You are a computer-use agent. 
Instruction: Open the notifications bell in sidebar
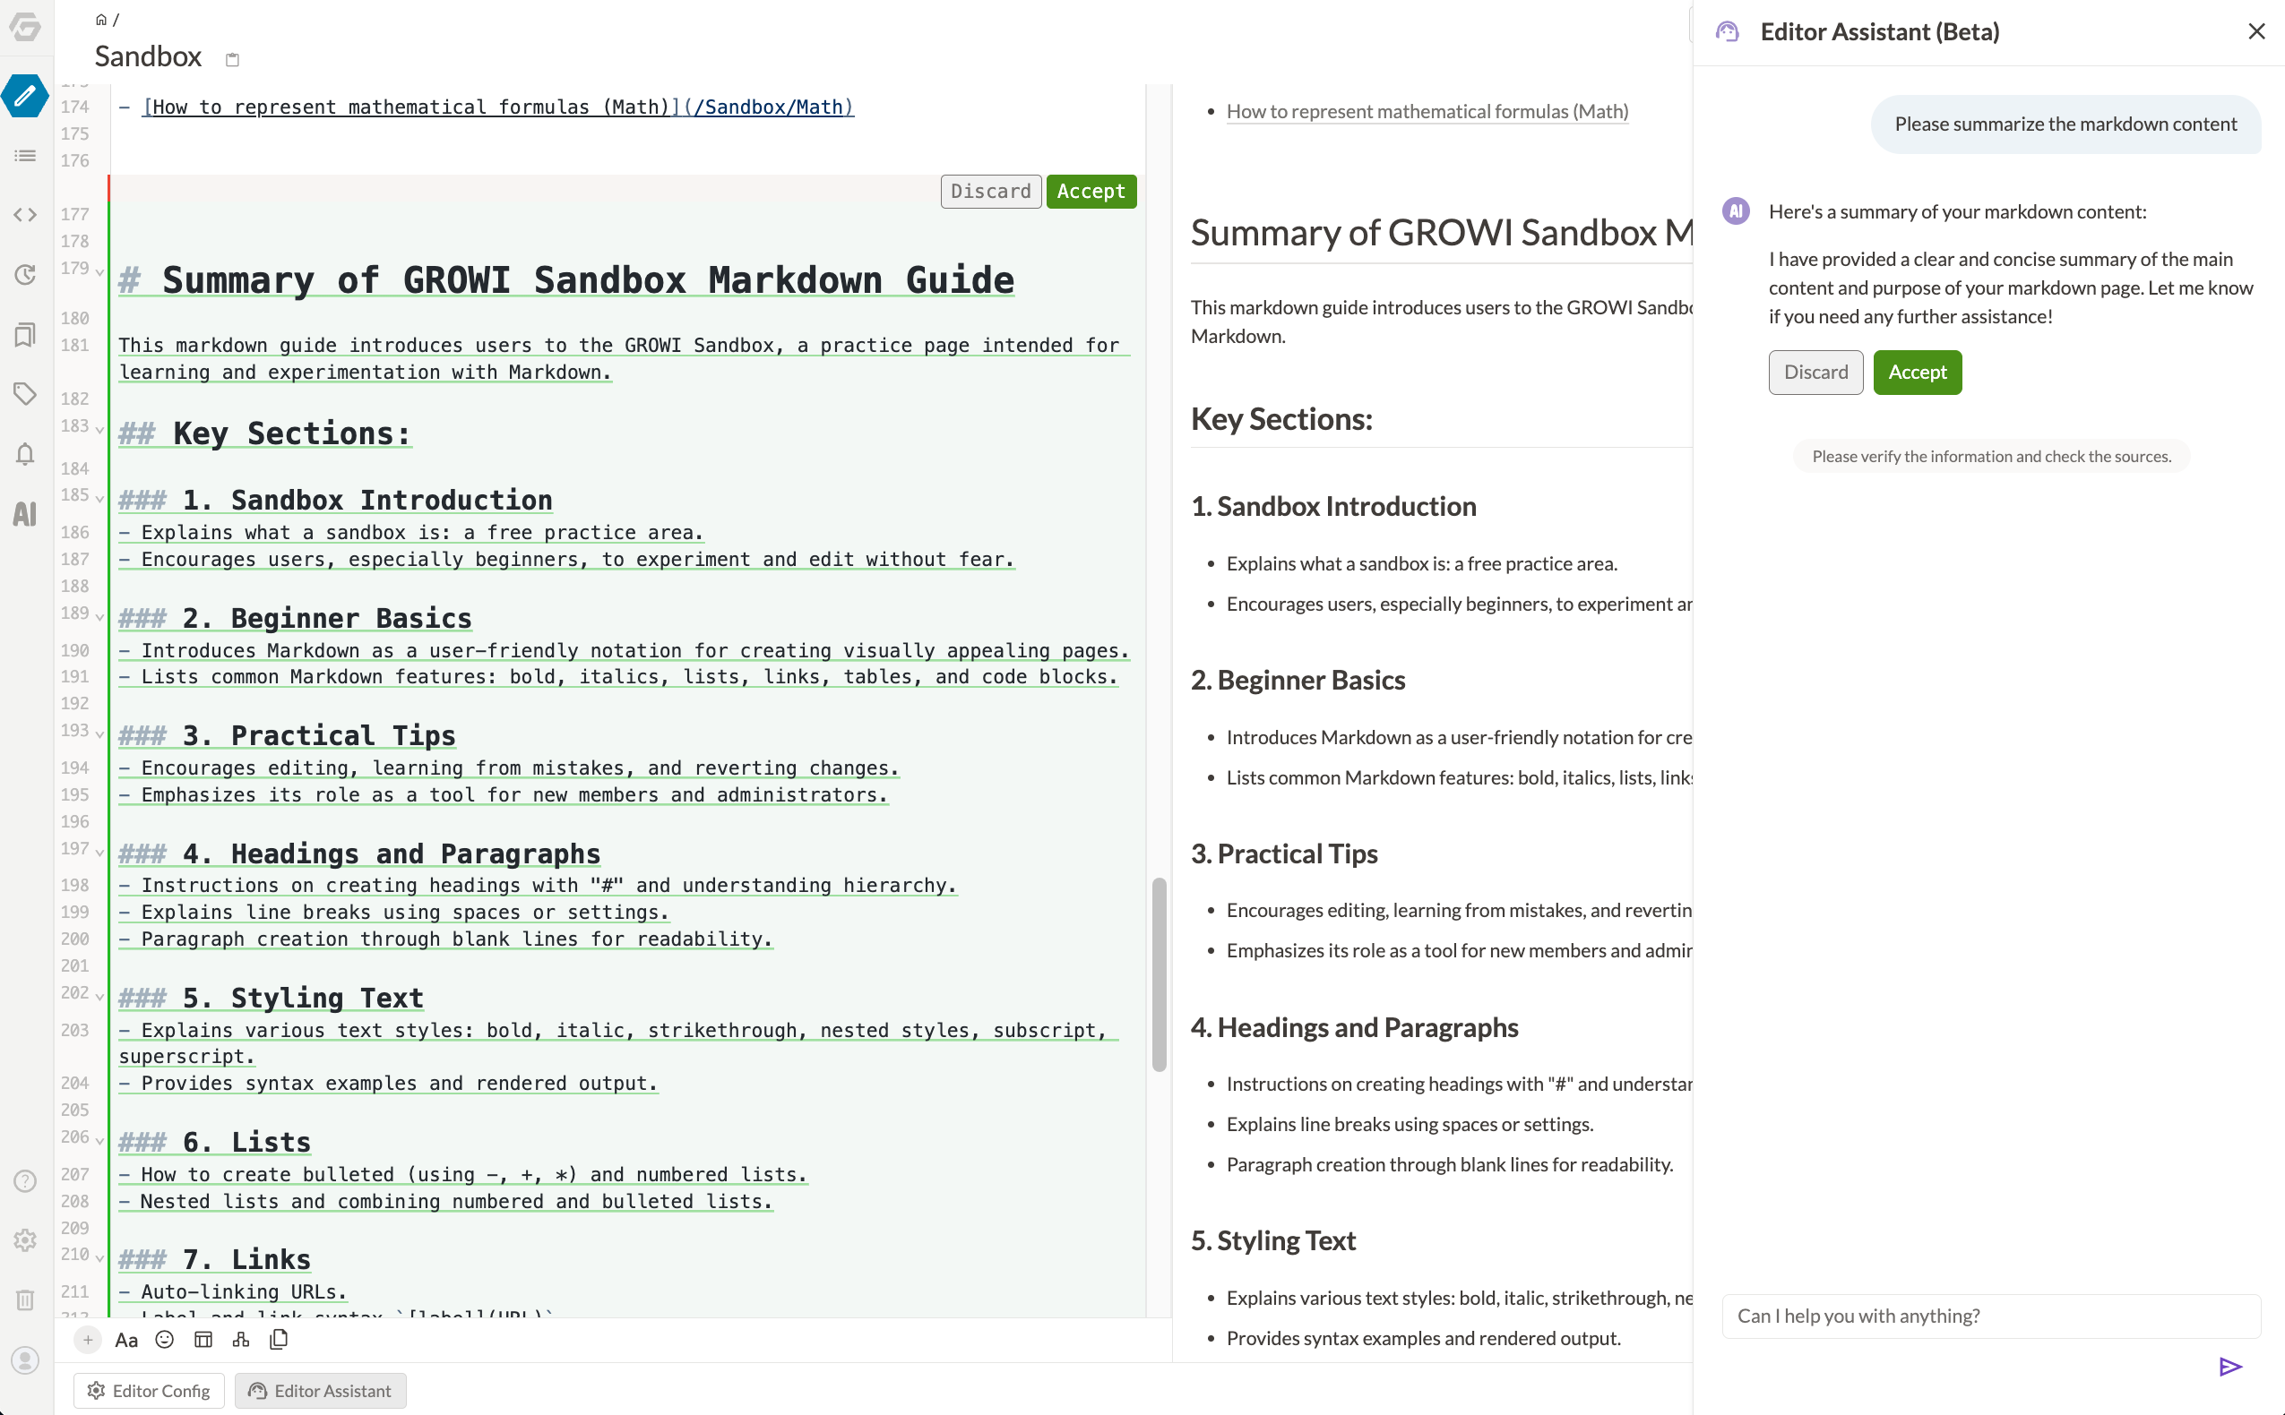(25, 454)
